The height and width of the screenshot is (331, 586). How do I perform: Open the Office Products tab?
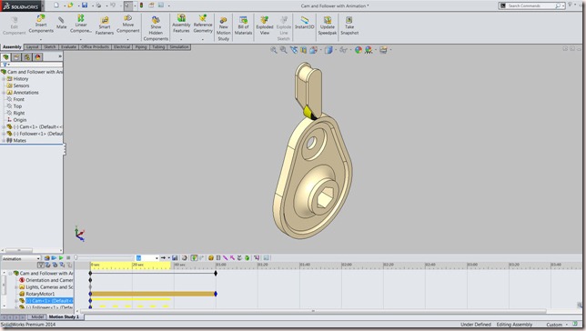95,47
